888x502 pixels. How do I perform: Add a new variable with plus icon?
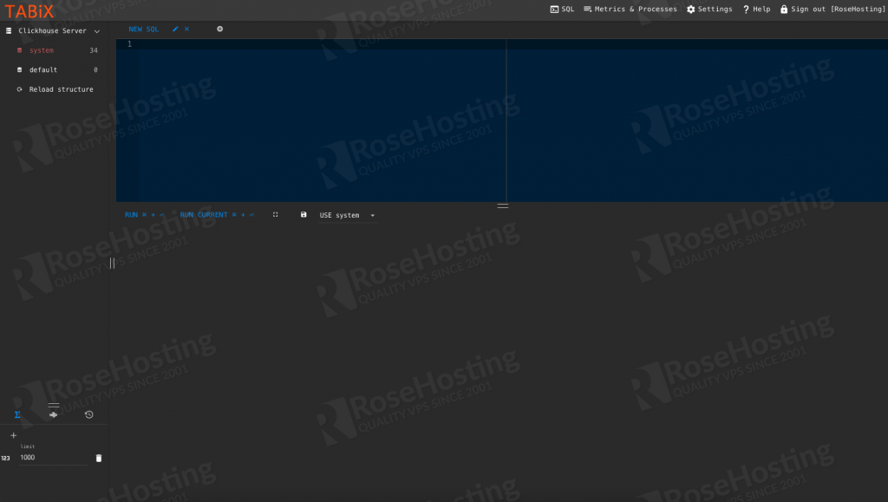click(13, 435)
